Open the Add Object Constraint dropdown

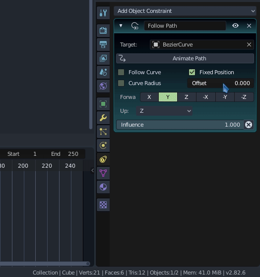(185, 11)
